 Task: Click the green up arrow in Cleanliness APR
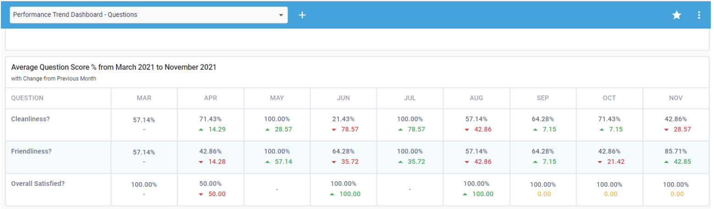click(201, 130)
